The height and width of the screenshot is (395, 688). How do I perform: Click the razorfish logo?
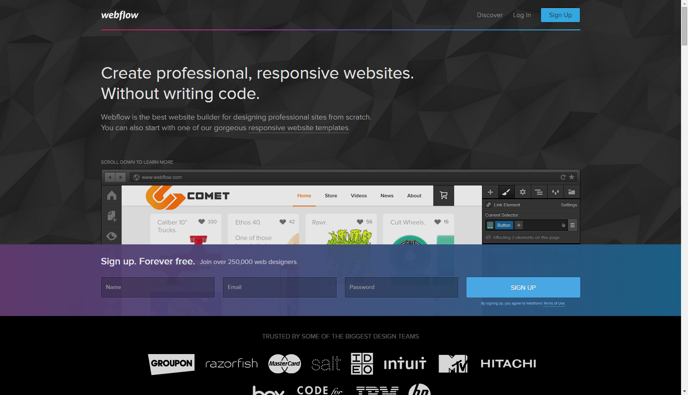coord(231,363)
